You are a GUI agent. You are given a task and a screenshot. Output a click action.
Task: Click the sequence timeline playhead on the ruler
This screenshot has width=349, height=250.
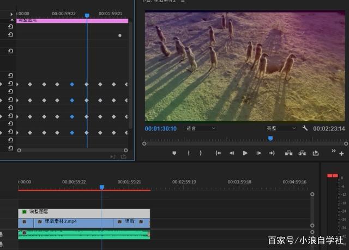(102, 187)
